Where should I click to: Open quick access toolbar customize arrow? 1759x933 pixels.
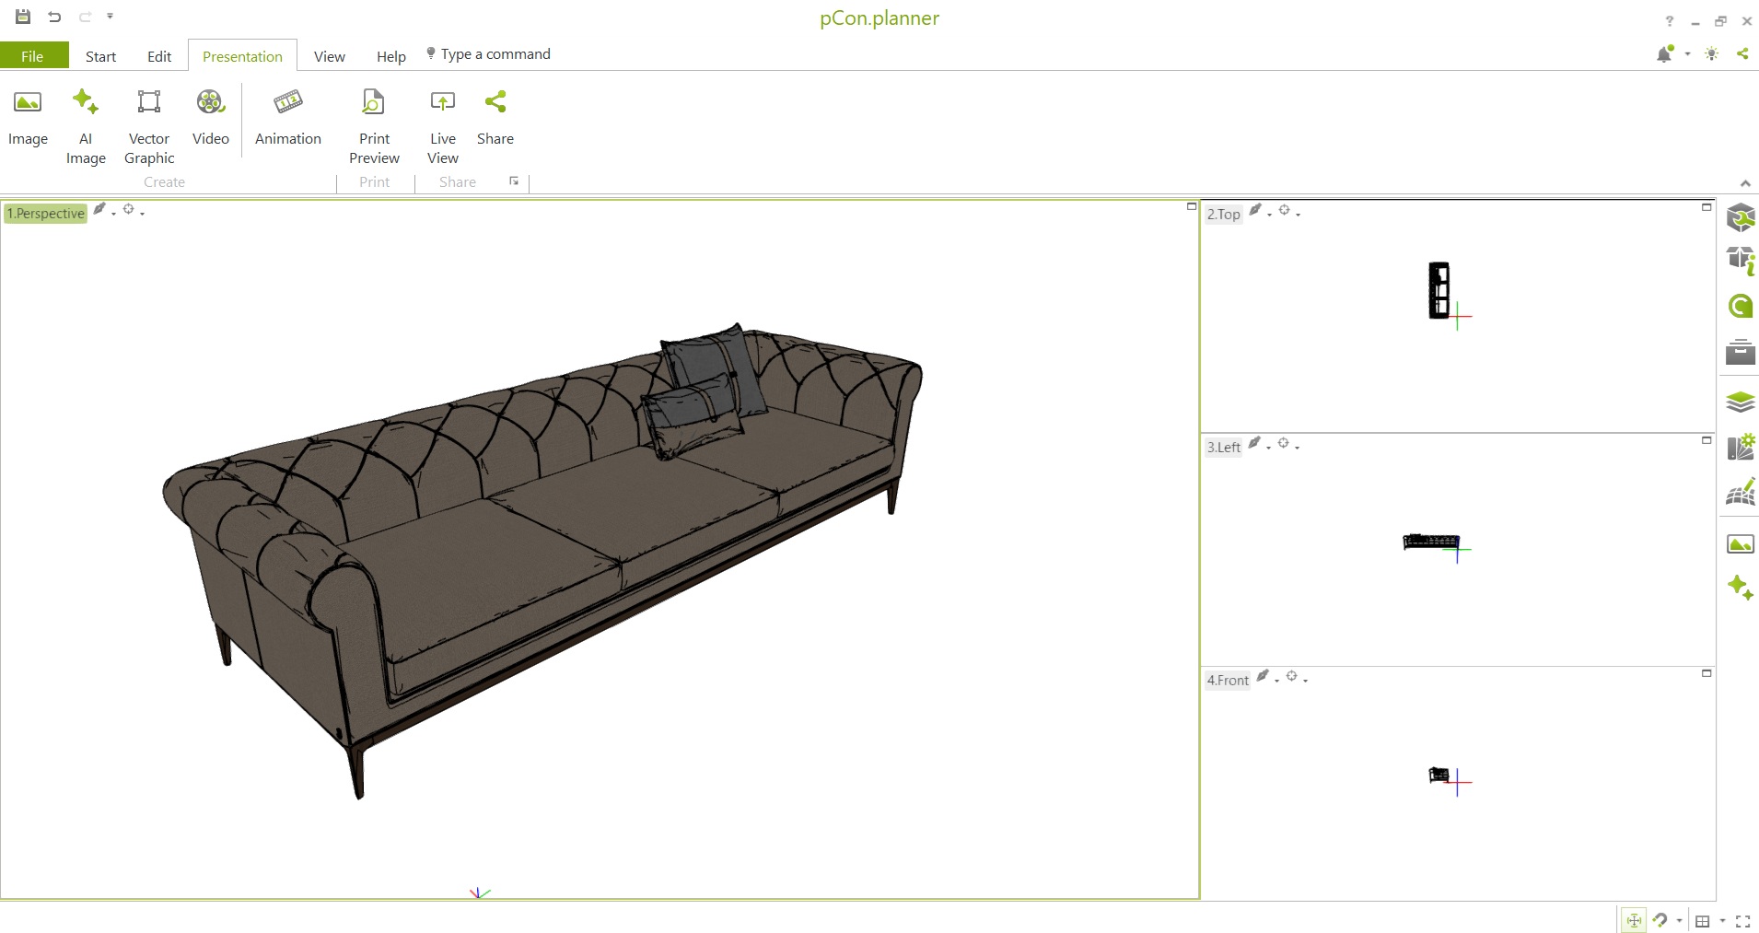(x=110, y=17)
